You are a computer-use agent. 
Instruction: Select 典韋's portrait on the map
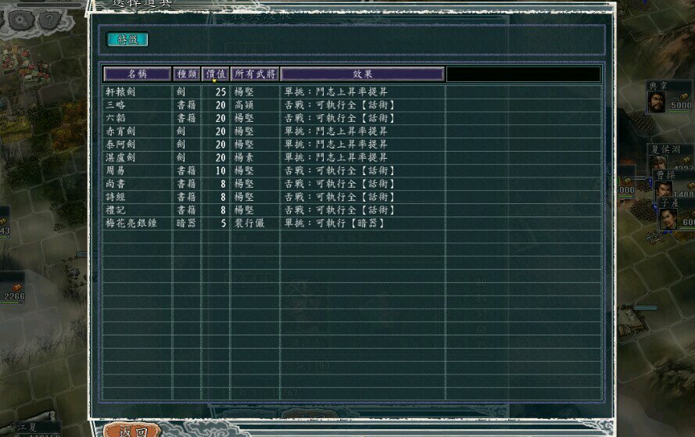click(657, 102)
